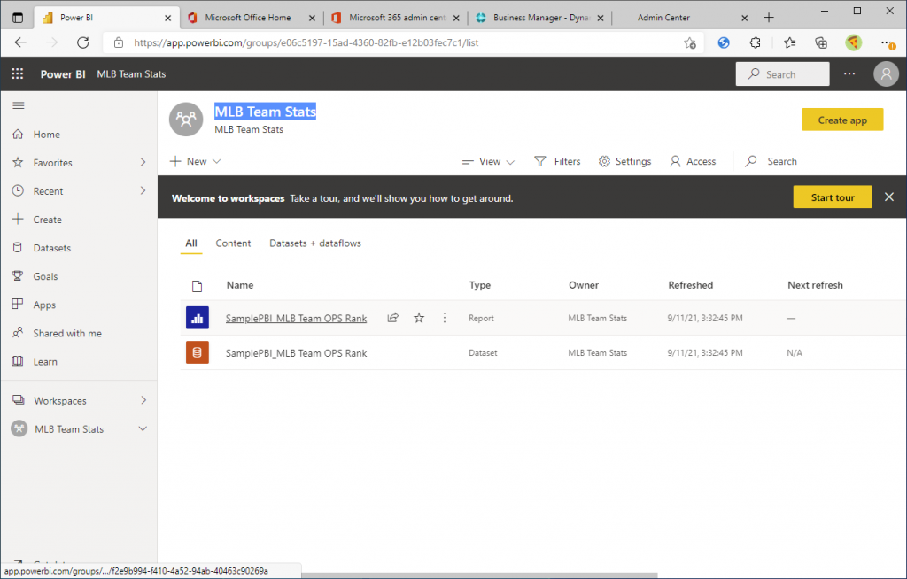Open more options for the report row
Screen dimensions: 907x579
[445, 318]
